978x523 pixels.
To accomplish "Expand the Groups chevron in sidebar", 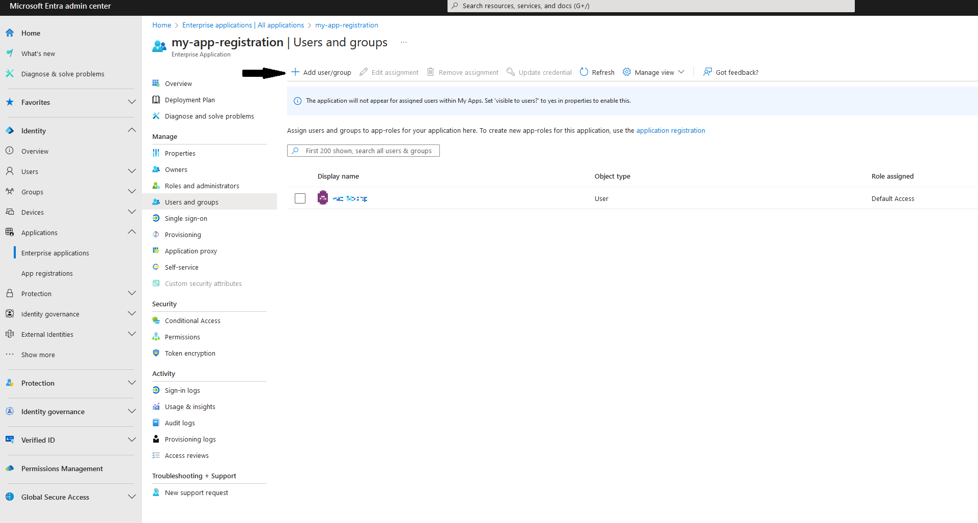I will (x=132, y=191).
